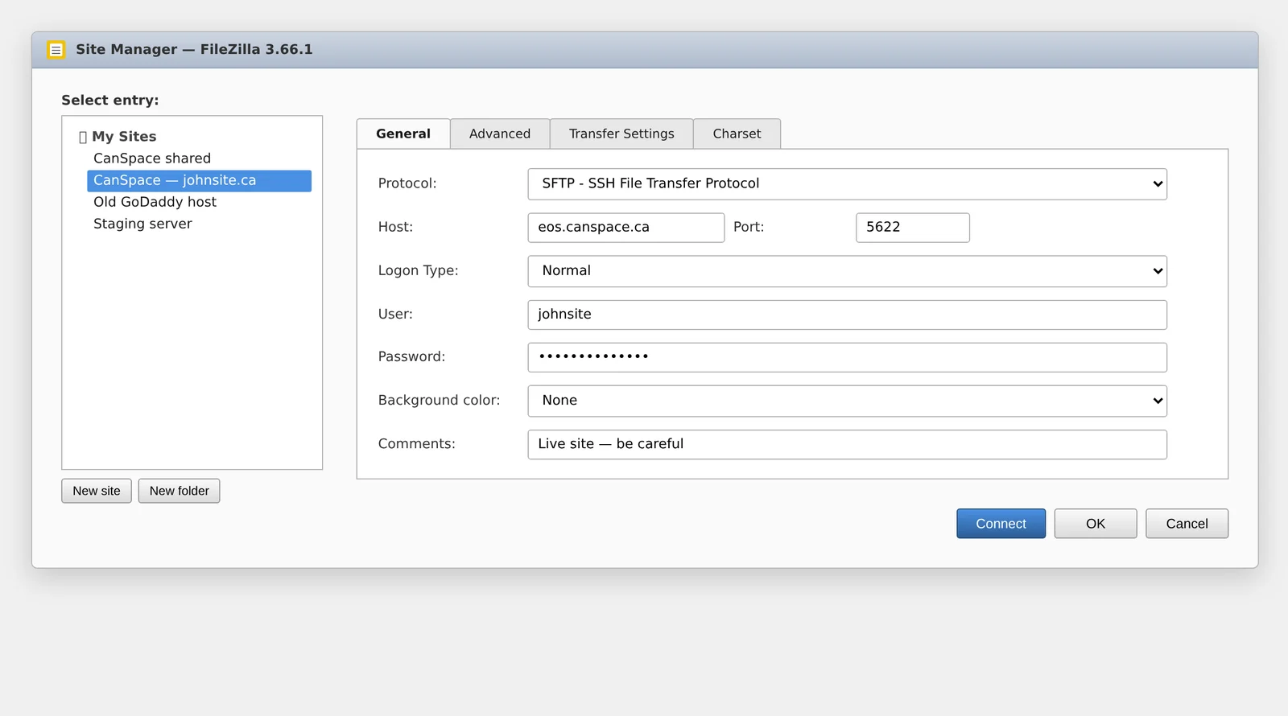This screenshot has height=716, width=1288.
Task: Confirm with the OK button
Action: [x=1096, y=524]
